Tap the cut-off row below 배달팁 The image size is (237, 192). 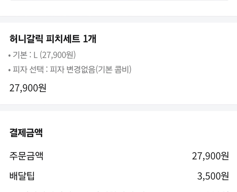point(118,190)
